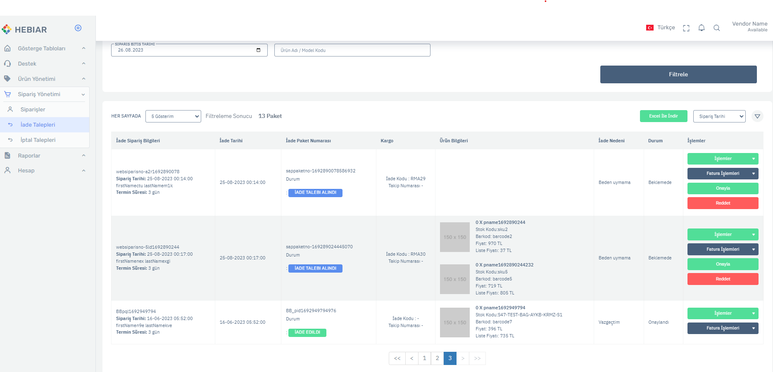The image size is (773, 372).
Task: Open İşlemler dropdown for RMA30 row
Action: pyautogui.click(x=723, y=235)
